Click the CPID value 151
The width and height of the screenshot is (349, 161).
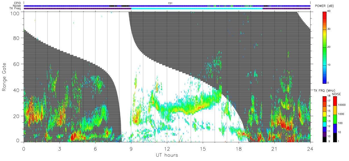click(170, 3)
